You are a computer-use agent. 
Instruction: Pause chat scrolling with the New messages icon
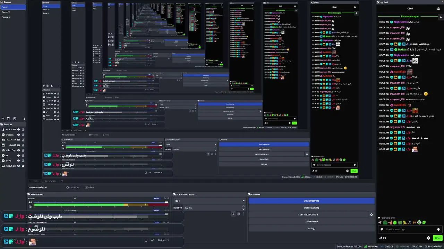coord(441,16)
